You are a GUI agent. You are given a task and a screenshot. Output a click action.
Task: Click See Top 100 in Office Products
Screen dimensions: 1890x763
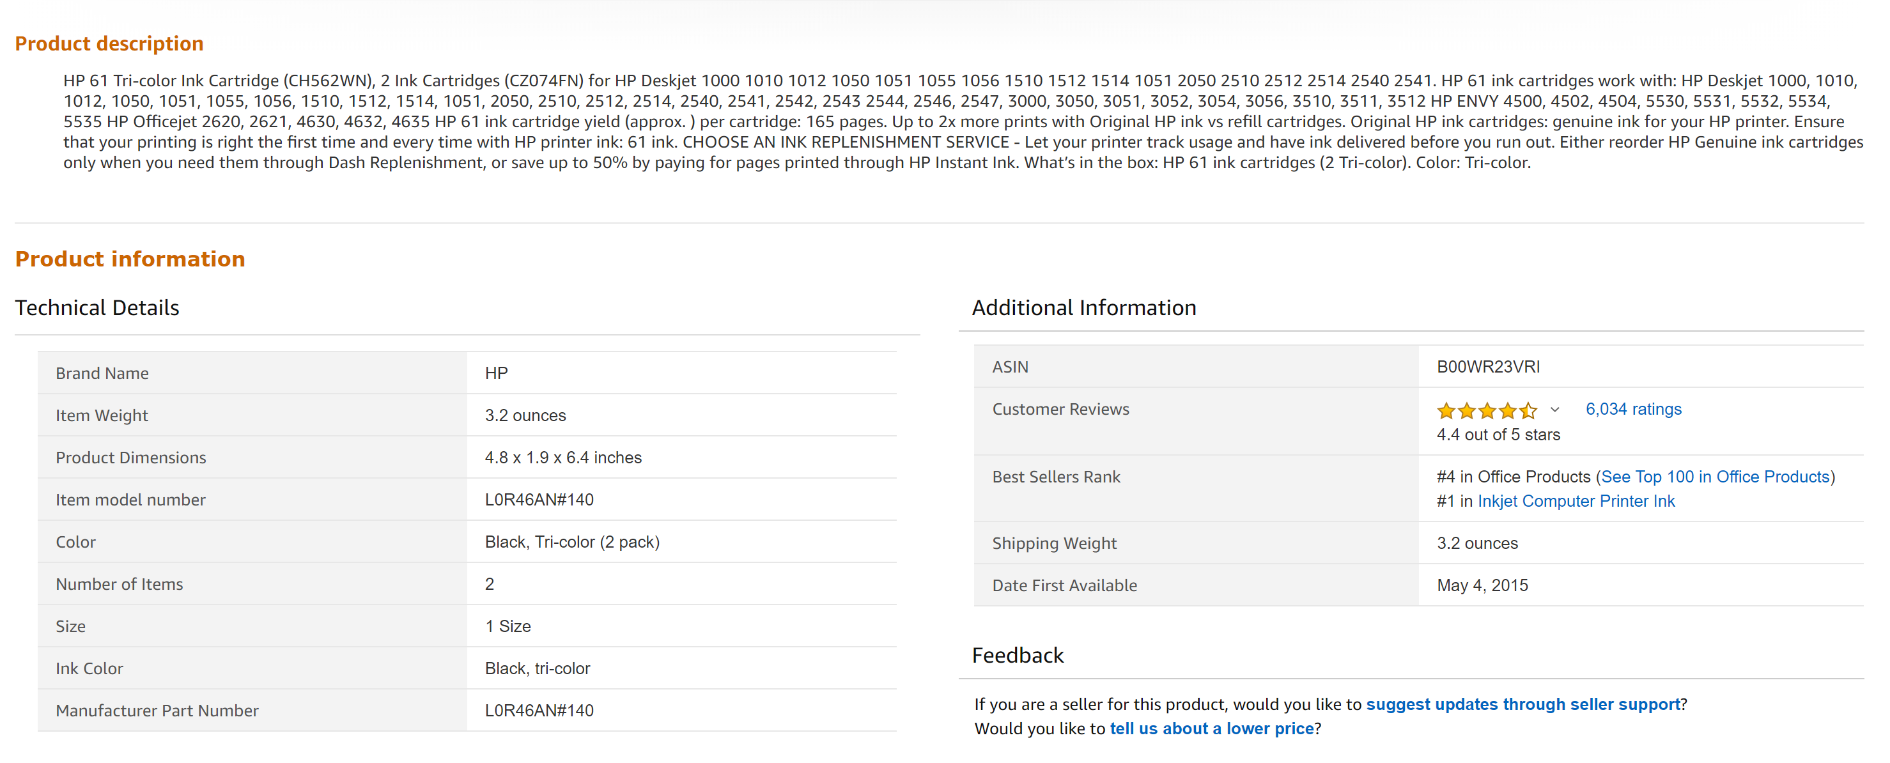(x=1715, y=476)
